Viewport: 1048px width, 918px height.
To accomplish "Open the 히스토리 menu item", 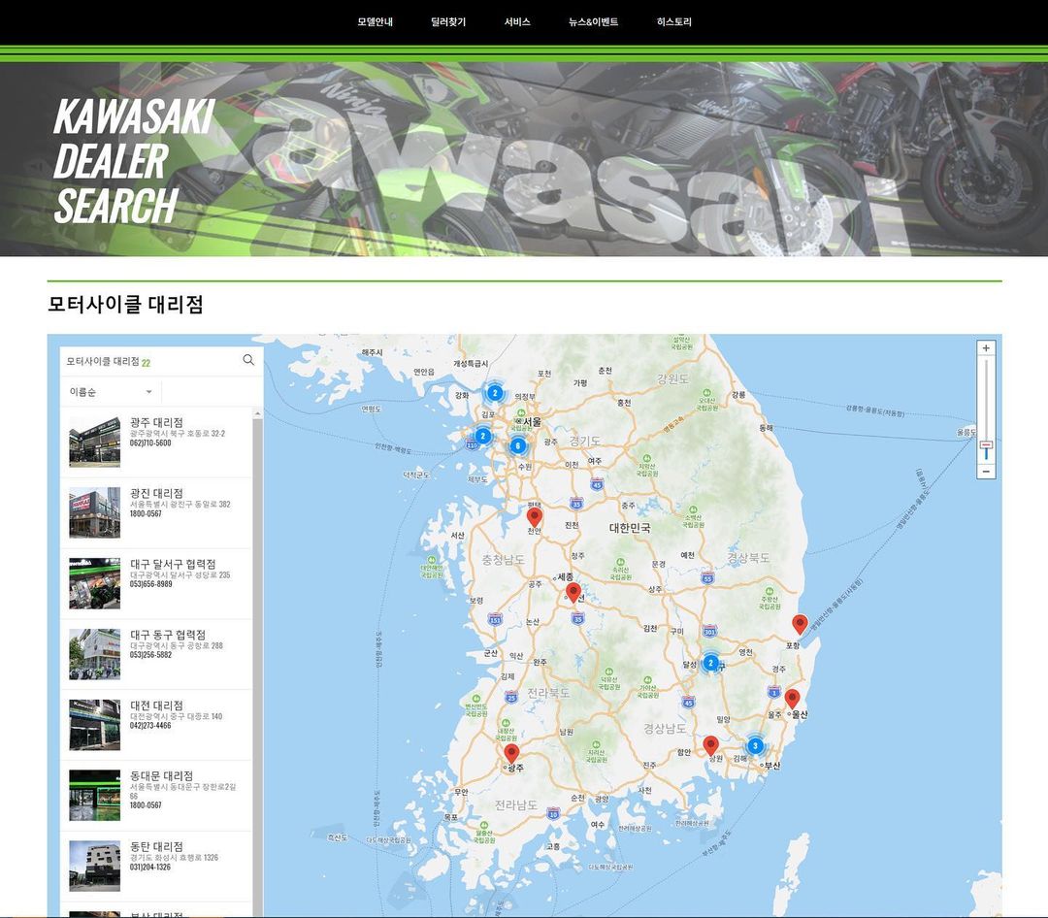I will click(x=674, y=22).
